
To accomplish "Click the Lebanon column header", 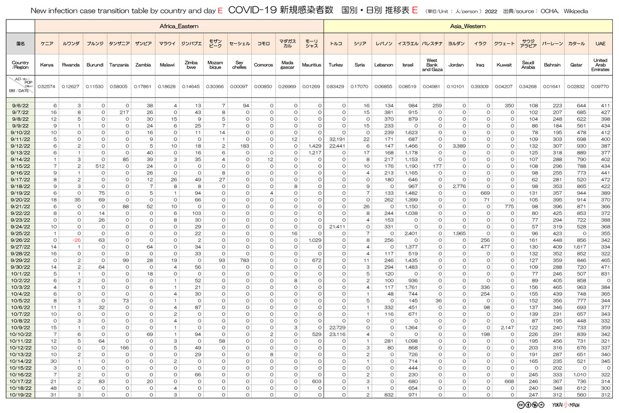I will click(x=384, y=65).
